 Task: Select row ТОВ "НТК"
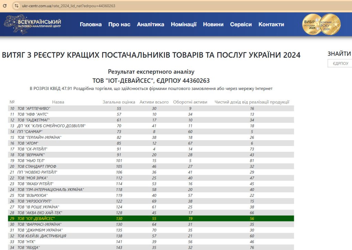coord(151,242)
